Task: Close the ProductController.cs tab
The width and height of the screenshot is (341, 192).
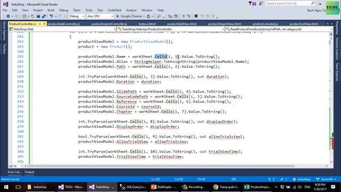Action: [x=44, y=23]
